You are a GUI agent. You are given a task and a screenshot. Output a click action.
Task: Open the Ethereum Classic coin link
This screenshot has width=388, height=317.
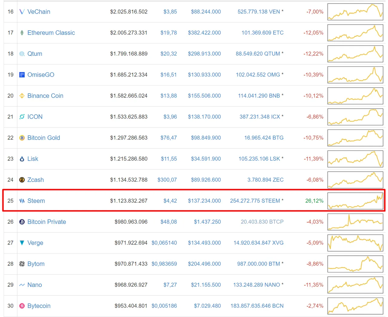(x=51, y=33)
